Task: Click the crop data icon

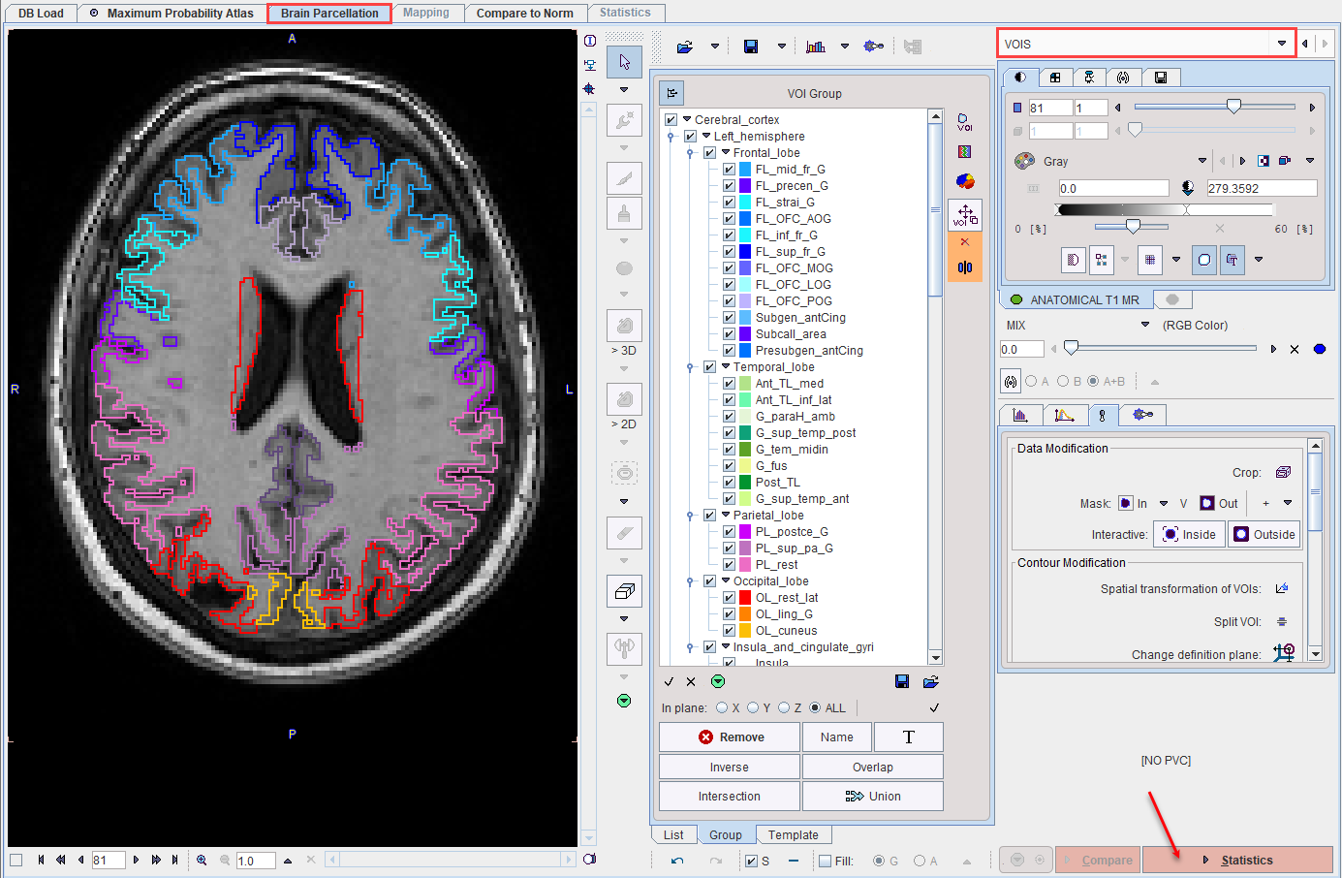Action: tap(1283, 472)
